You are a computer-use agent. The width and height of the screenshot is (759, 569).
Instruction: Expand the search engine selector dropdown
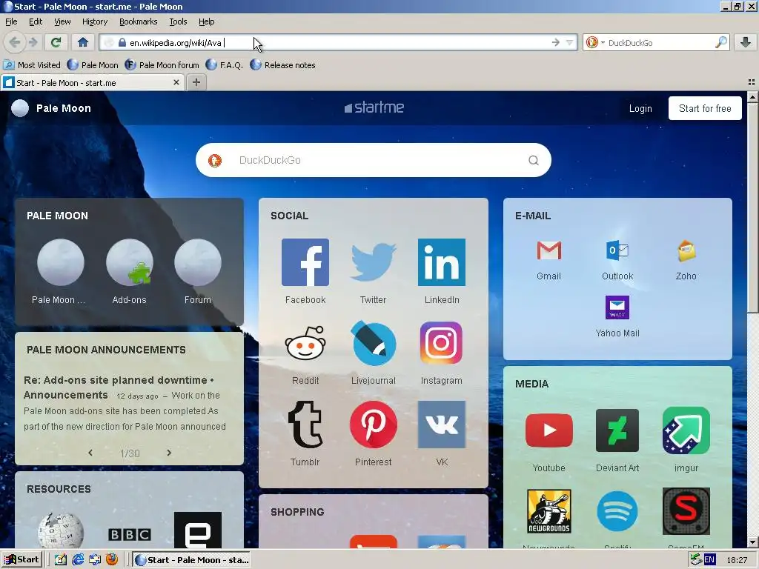click(x=603, y=42)
